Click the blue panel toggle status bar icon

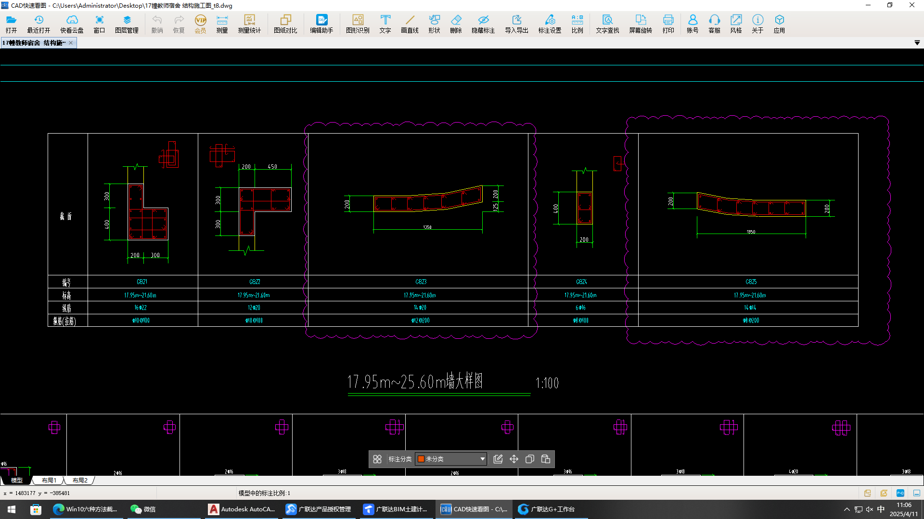917,493
